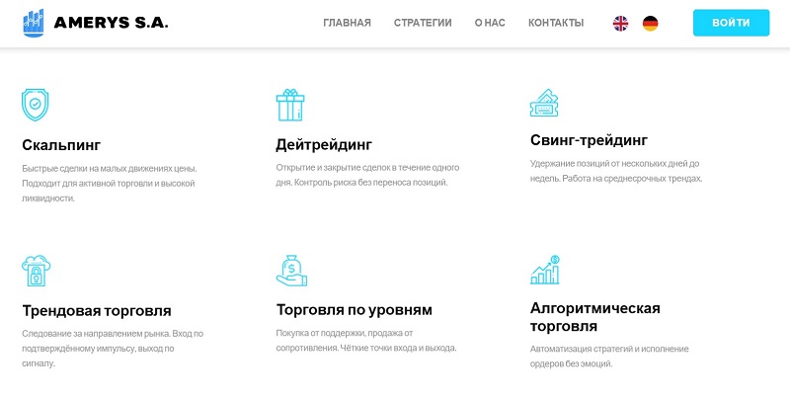790x400 pixels.
Task: Click the ticket icon above Свинг-трейдинг
Action: [545, 102]
